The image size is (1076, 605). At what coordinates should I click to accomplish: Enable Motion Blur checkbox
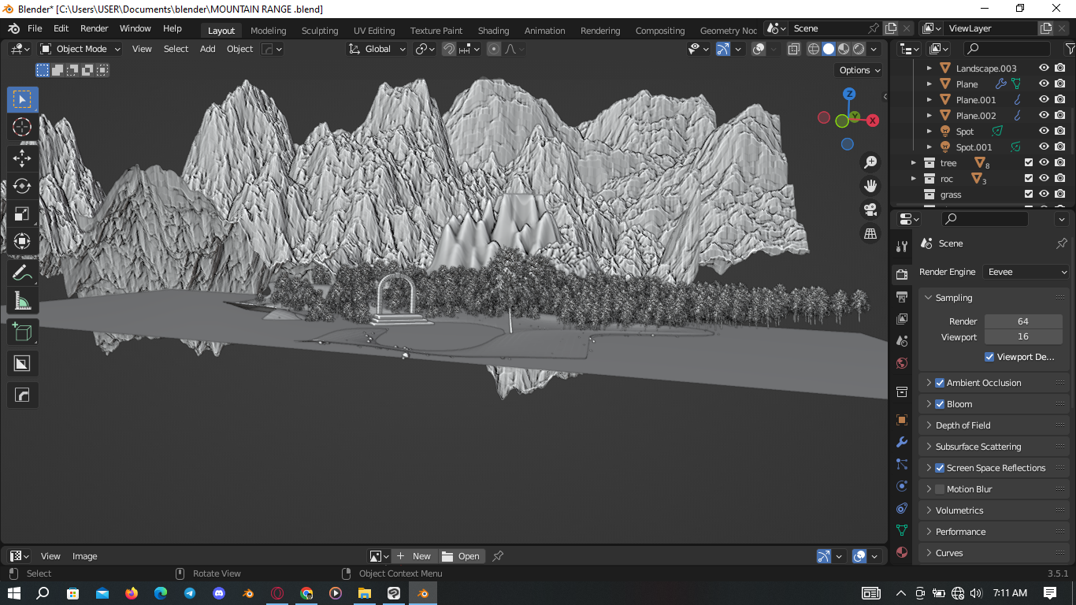(x=940, y=489)
